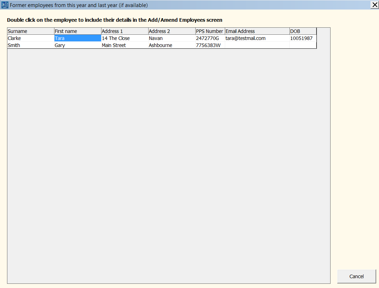The image size is (379, 288).
Task: Select the highlighted Tara first name cell
Action: tap(78, 38)
